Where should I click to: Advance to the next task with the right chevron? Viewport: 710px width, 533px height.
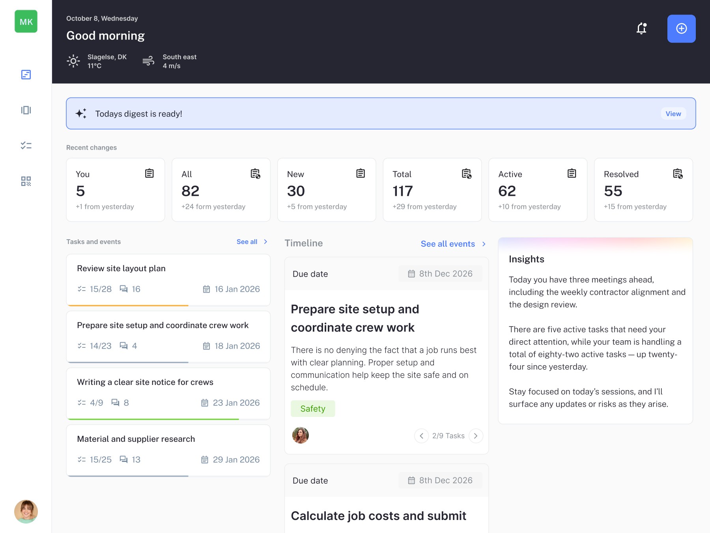476,435
